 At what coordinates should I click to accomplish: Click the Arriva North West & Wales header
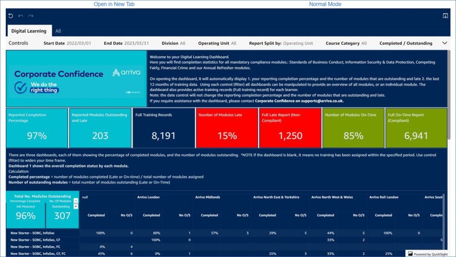332,197
